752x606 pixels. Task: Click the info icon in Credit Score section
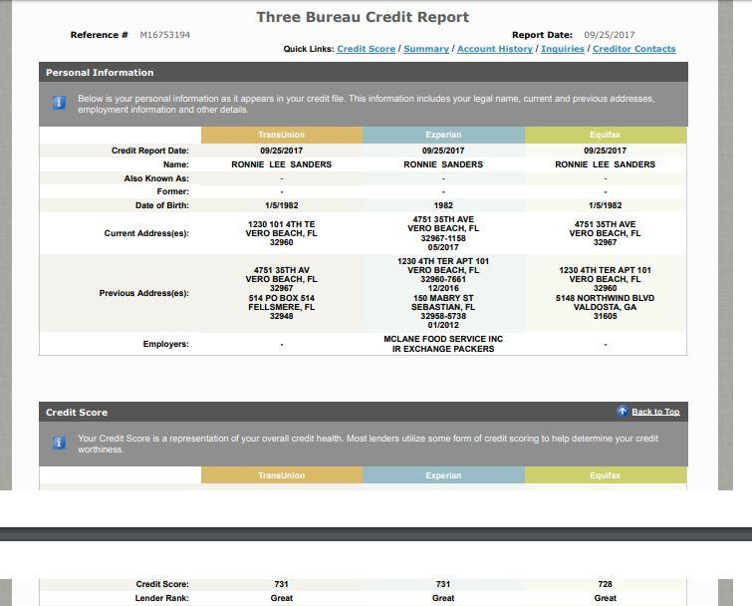click(59, 443)
